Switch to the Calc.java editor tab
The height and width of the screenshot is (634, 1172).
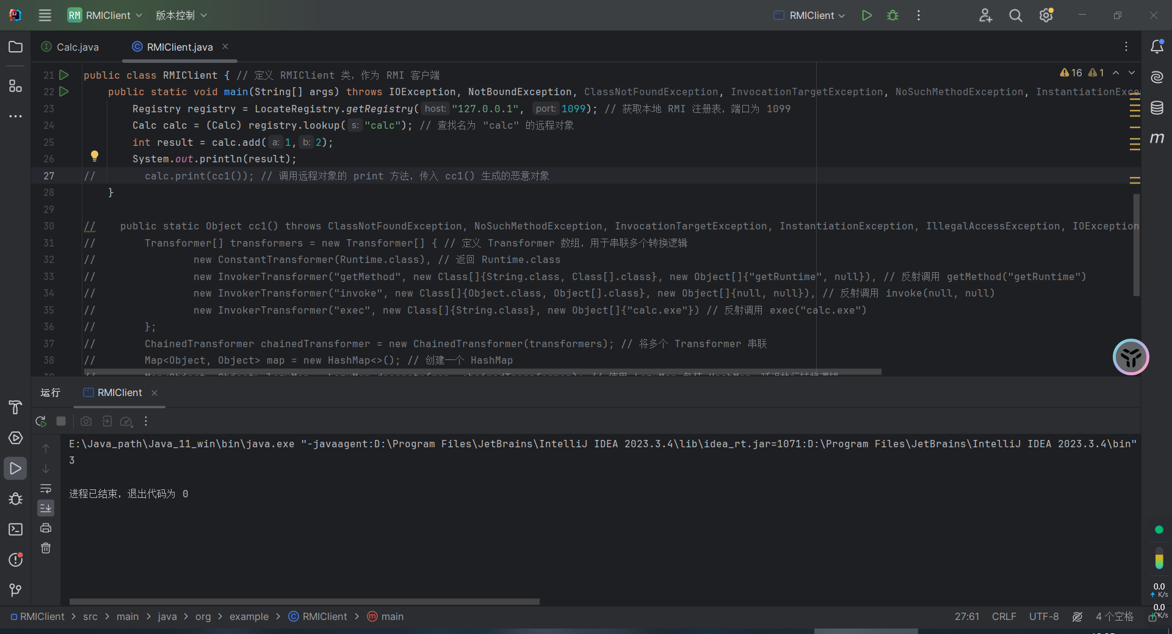click(x=77, y=47)
